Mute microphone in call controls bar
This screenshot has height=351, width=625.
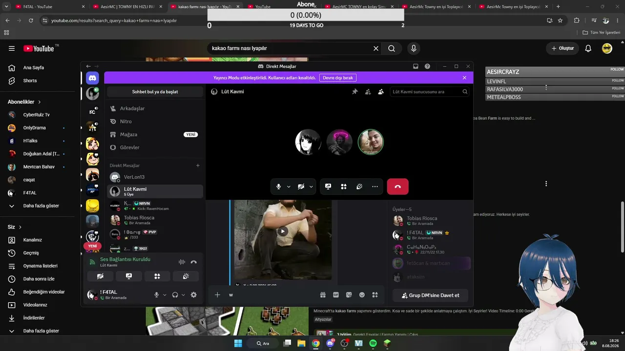point(279,187)
